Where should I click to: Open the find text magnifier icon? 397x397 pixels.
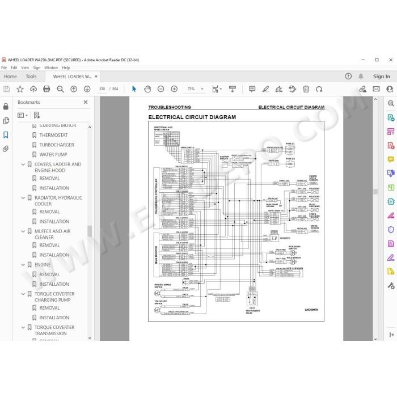[60, 89]
